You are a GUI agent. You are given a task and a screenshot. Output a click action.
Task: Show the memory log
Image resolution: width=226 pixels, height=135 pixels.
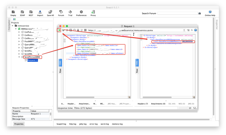click(117, 124)
